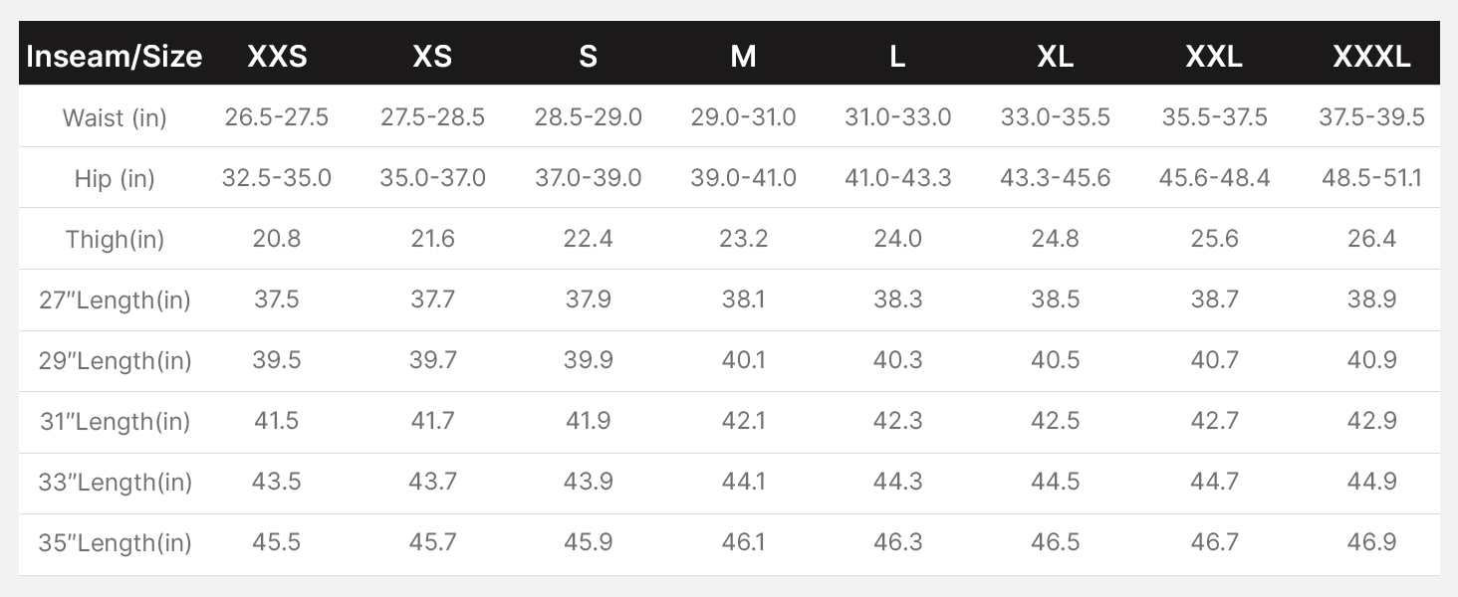1458x597 pixels.
Task: Select the 46.9 value for XXXL
Action: click(1371, 542)
